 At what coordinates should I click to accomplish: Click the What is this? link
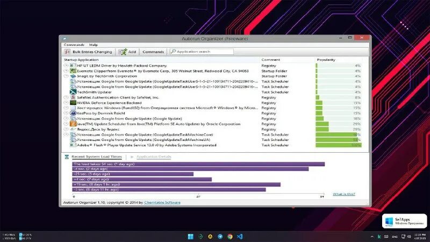point(344,194)
